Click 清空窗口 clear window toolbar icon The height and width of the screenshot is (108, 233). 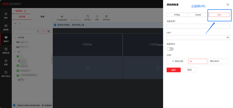88,16
